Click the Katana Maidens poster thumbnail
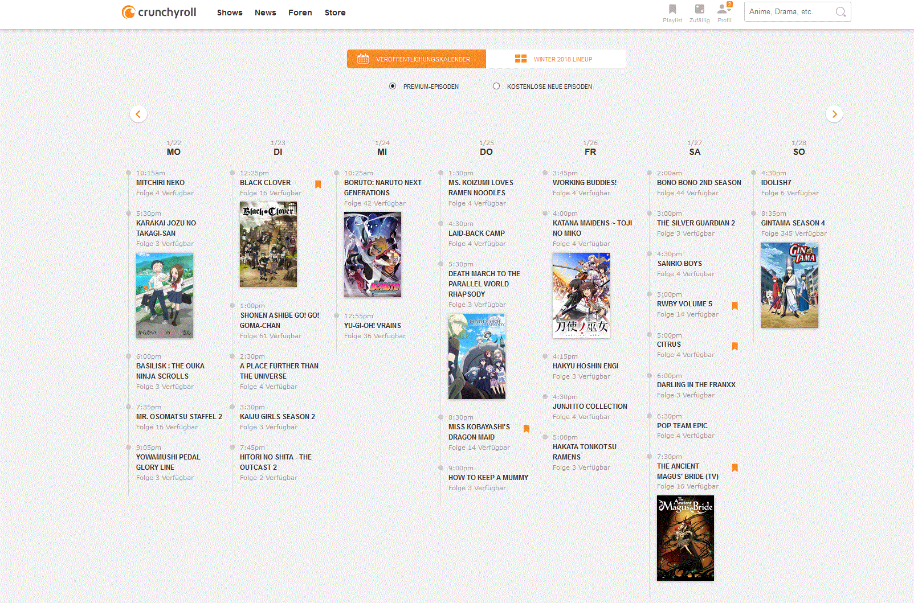 coord(581,296)
